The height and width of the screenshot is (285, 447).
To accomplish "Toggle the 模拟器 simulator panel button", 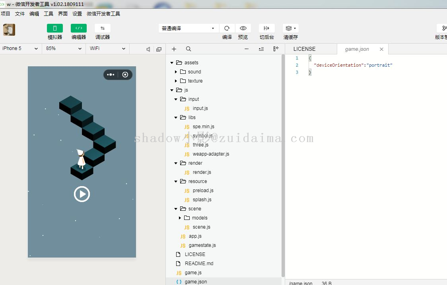I will click(x=54, y=28).
